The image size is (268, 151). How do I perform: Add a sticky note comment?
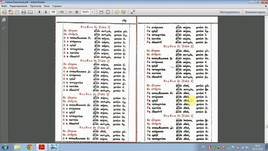pos(117,12)
